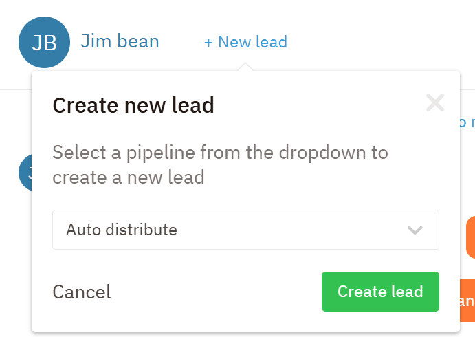Image resolution: width=475 pixels, height=337 pixels.
Task: Click the JB initials inside the avatar
Action: pos(44,43)
